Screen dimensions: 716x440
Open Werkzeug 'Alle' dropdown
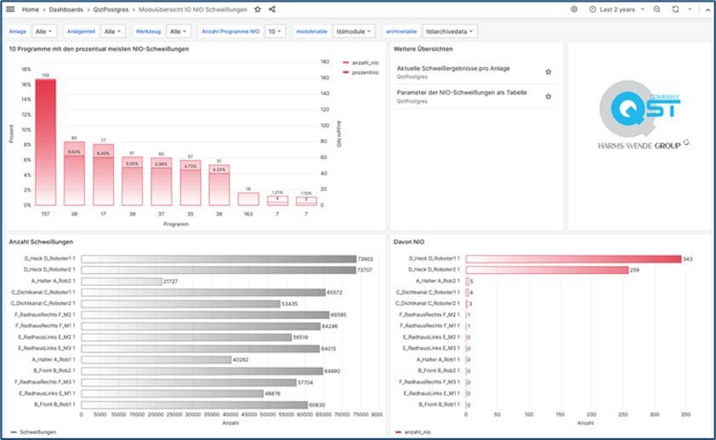179,31
